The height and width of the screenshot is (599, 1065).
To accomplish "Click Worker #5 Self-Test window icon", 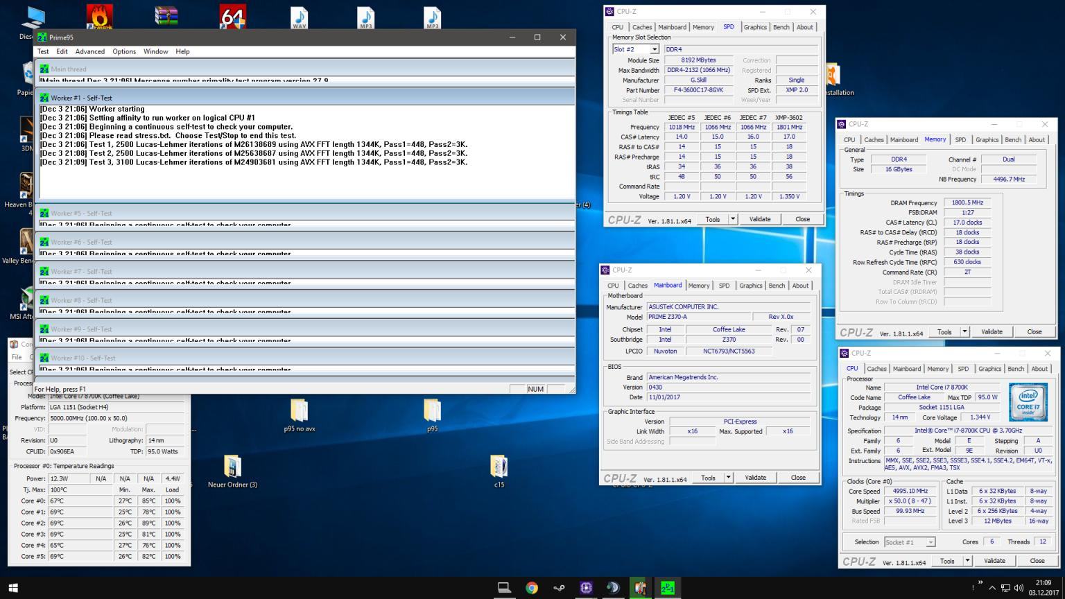I will pos(44,213).
